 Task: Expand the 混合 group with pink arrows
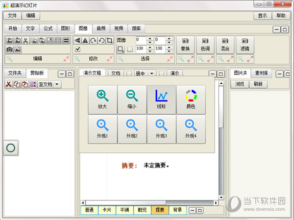(x=230, y=59)
